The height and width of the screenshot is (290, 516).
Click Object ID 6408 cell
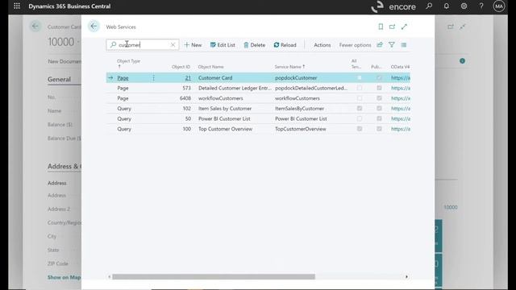(x=185, y=98)
